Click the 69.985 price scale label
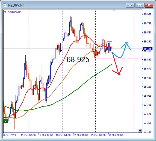156x141 pixels. [x=148, y=14]
